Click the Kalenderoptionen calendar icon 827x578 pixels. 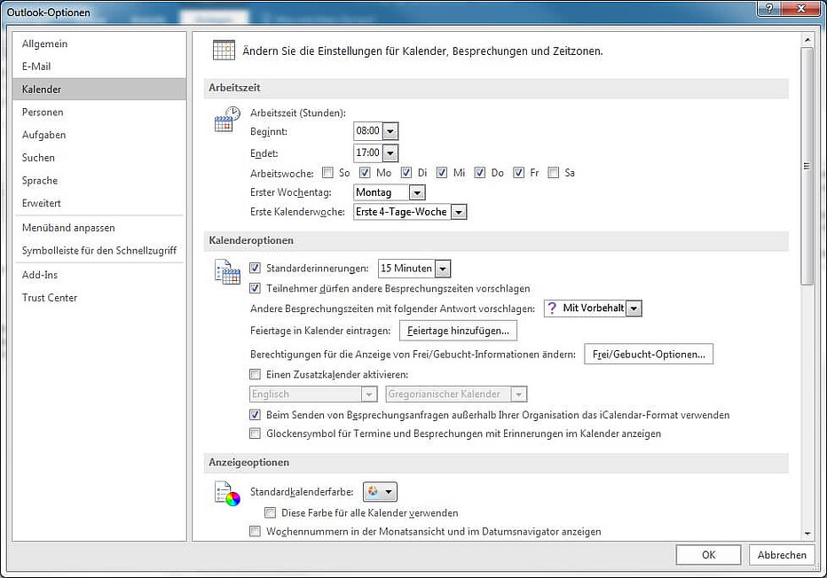[x=227, y=272]
